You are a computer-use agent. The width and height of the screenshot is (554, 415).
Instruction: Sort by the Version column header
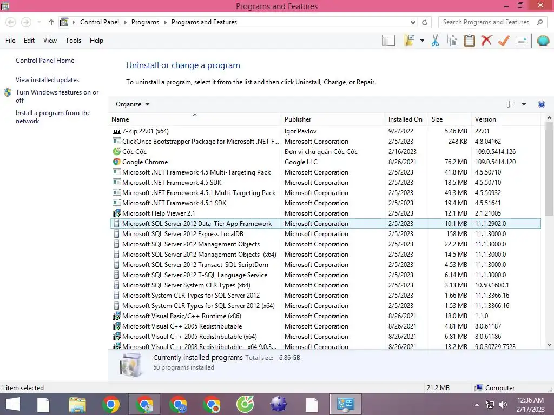506,119
